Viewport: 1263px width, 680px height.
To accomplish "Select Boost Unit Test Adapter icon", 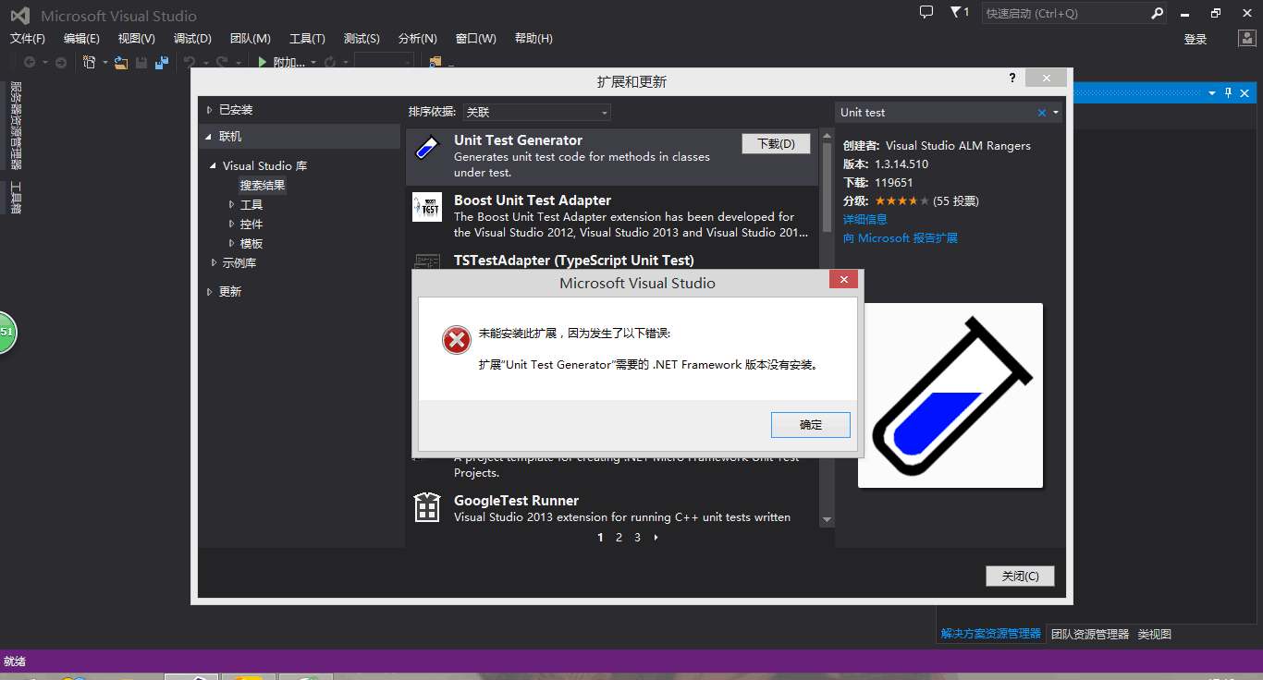I will coord(427,208).
